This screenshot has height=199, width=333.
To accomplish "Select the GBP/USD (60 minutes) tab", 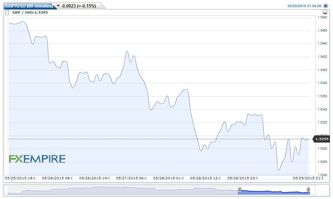I will (x=29, y=6).
